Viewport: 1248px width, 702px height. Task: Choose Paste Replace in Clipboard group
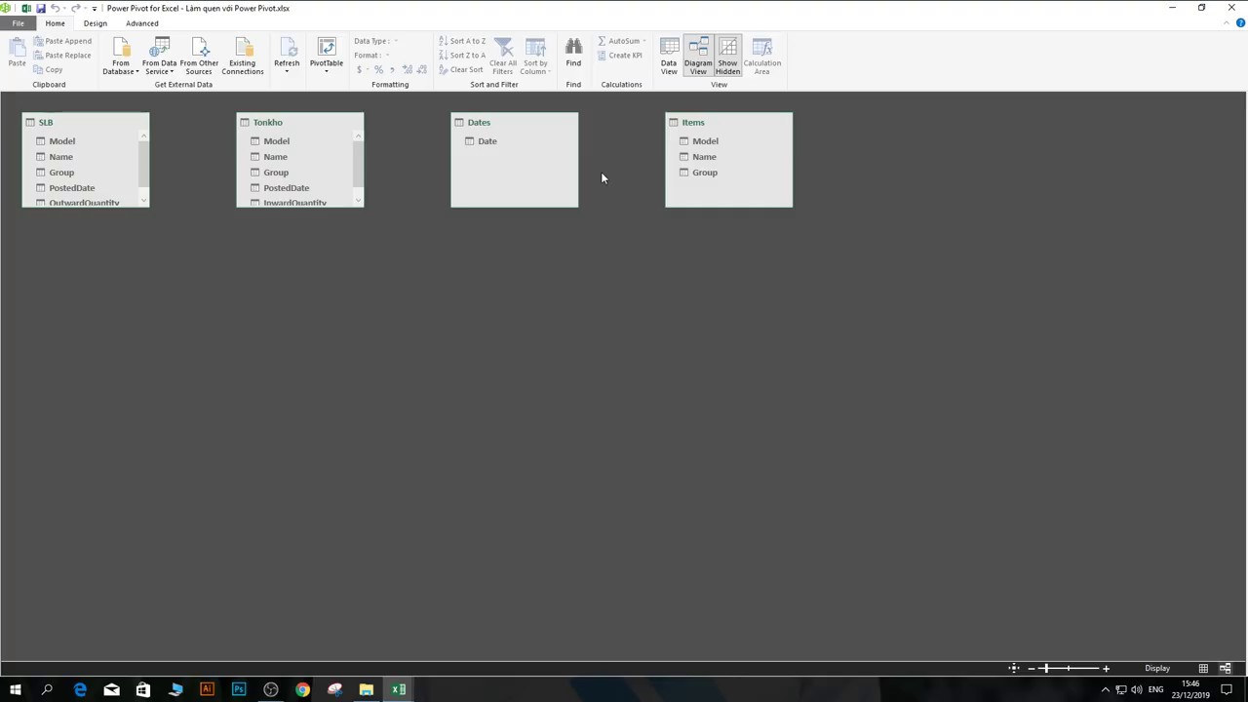(62, 56)
